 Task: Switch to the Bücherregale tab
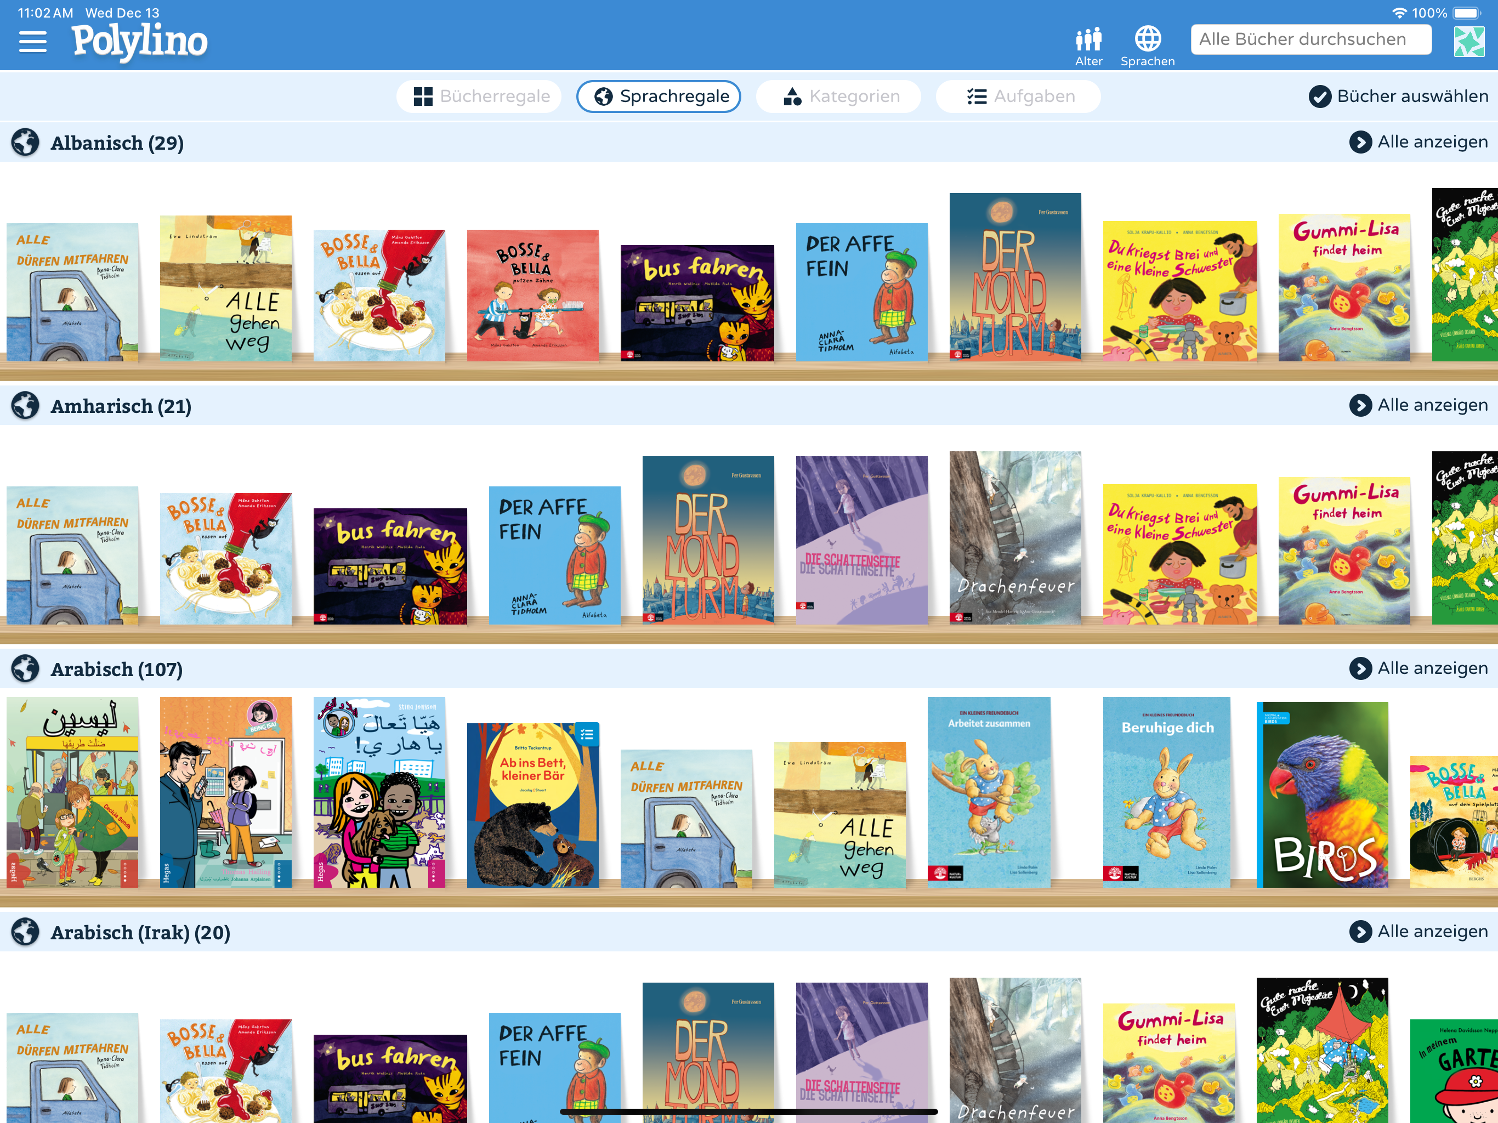click(x=479, y=96)
